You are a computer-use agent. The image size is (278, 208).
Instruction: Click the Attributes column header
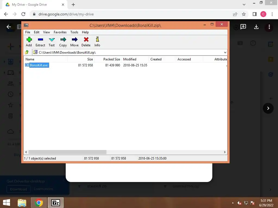[215, 59]
